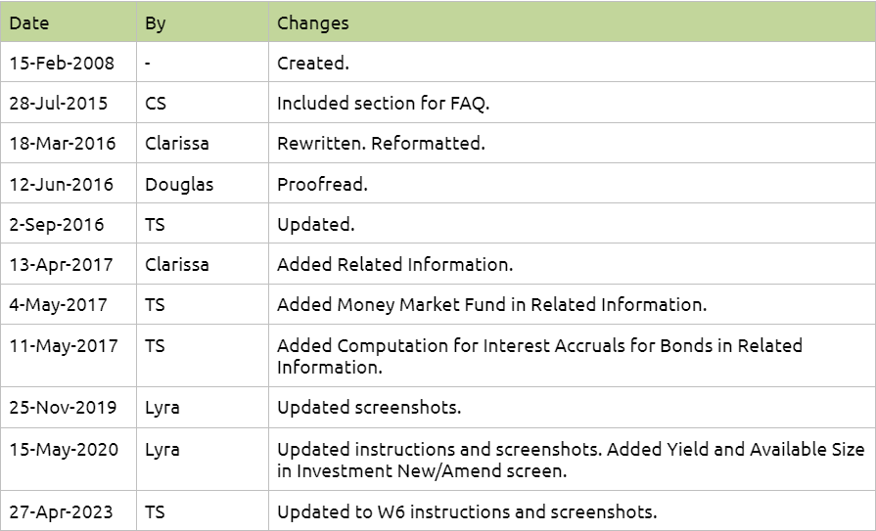Select the 'Created.' changes cell

572,63
